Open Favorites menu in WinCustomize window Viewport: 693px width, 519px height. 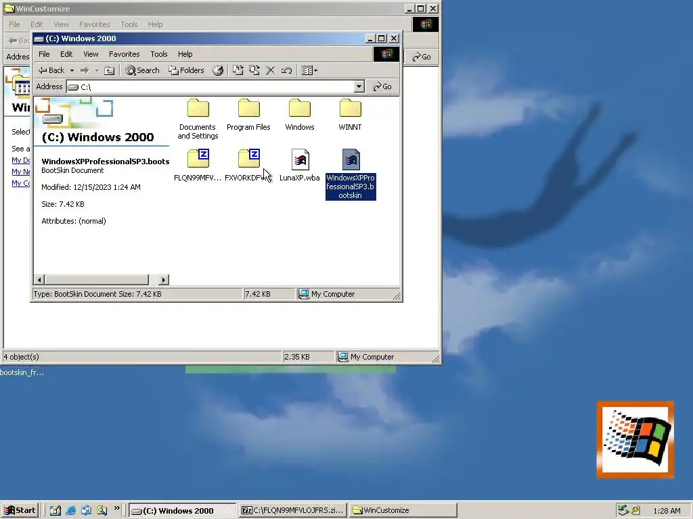(94, 24)
